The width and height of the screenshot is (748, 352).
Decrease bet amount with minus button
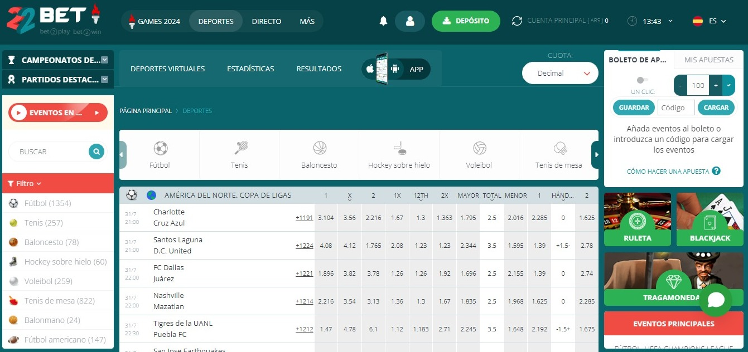pos(681,85)
